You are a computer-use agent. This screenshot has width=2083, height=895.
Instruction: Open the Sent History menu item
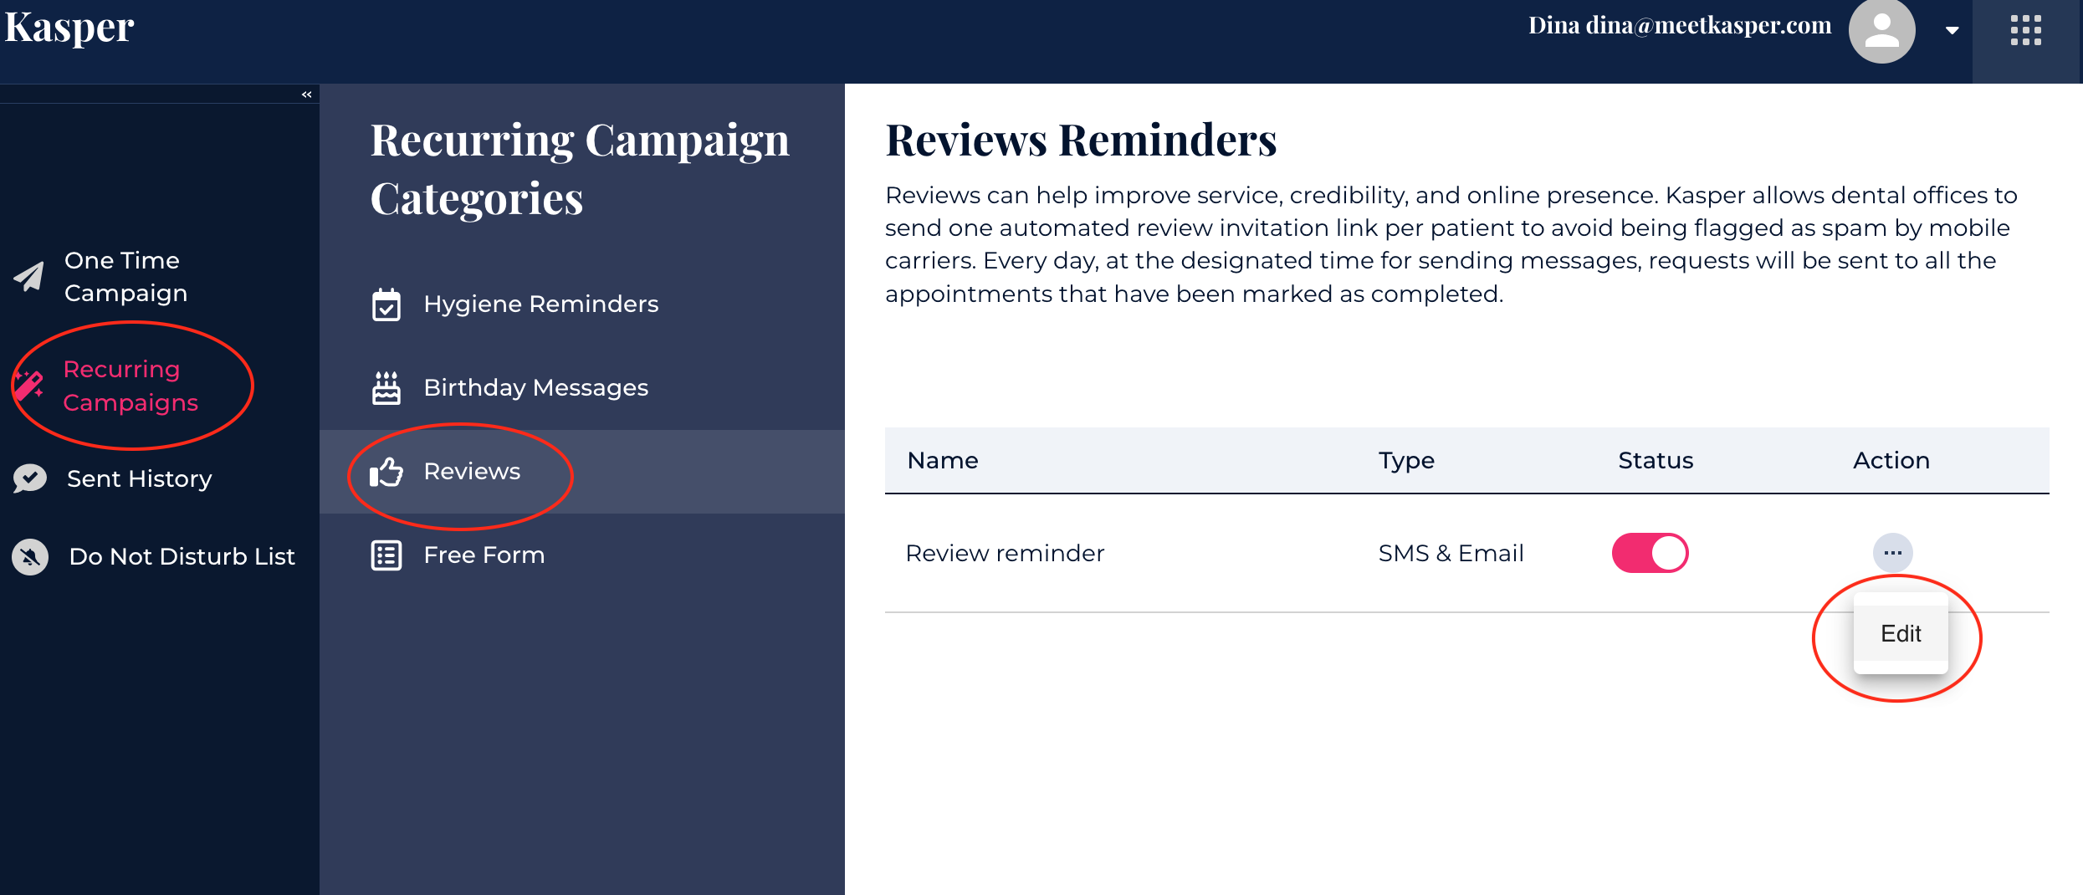(x=139, y=478)
